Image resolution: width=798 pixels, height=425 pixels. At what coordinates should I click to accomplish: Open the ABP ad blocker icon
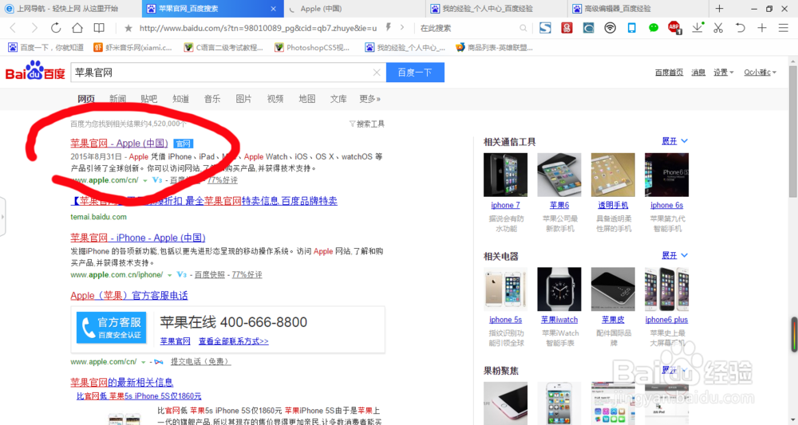pyautogui.click(x=674, y=27)
